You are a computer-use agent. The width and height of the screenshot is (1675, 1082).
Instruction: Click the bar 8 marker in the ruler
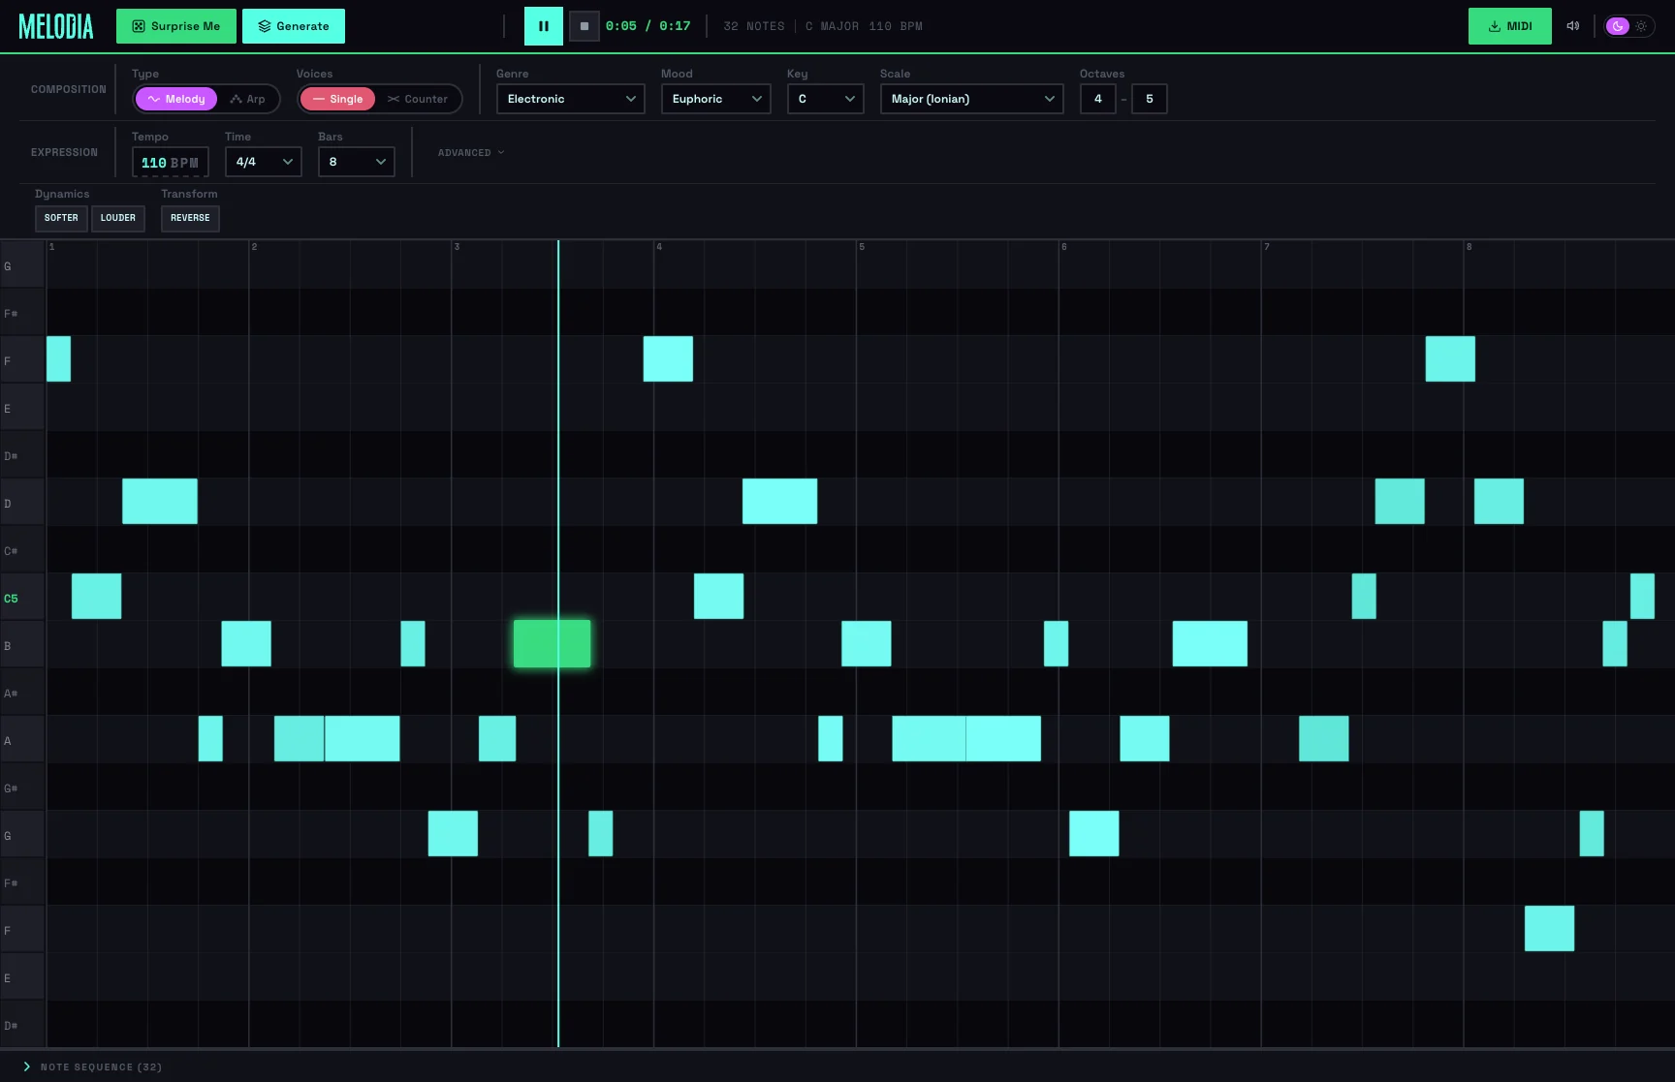click(1470, 247)
